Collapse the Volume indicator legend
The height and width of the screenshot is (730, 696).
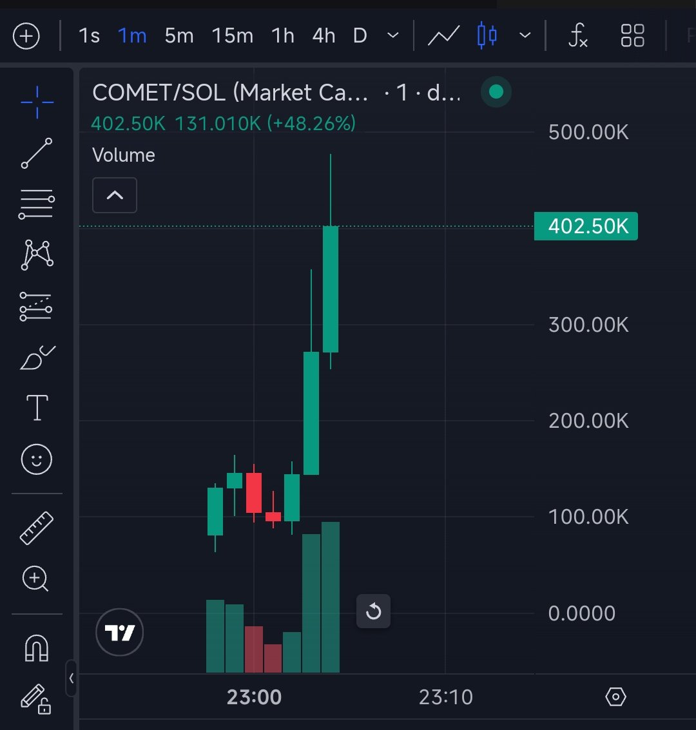(115, 195)
